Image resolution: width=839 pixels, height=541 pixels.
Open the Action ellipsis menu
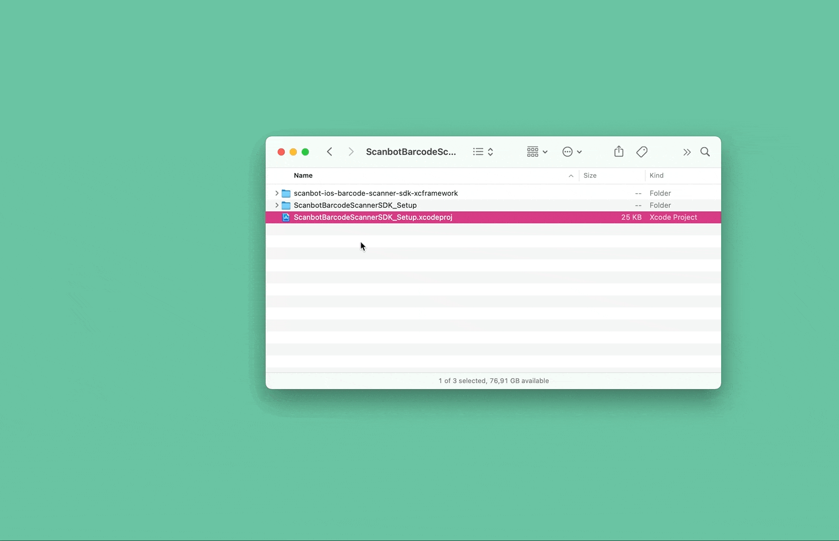click(572, 152)
